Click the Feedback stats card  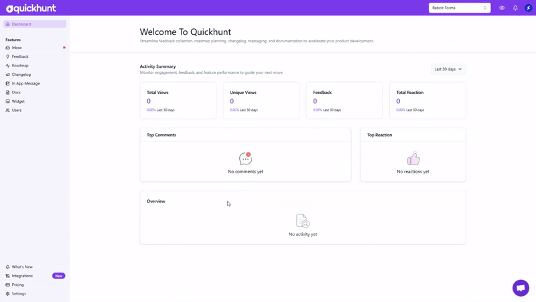pyautogui.click(x=344, y=100)
